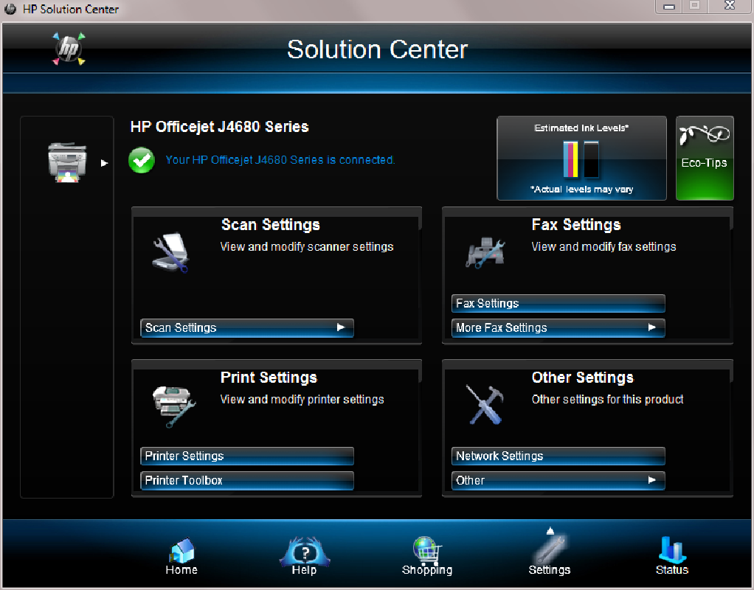Open the Eco-Tips panel
The width and height of the screenshot is (754, 590).
click(705, 158)
